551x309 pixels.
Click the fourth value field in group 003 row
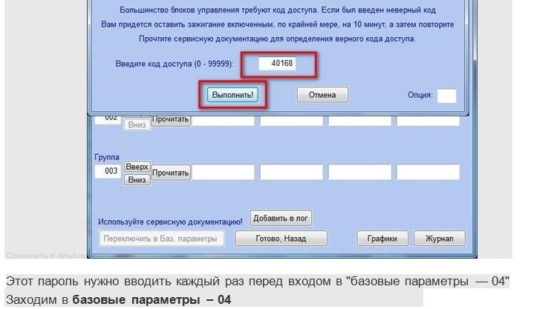point(426,172)
